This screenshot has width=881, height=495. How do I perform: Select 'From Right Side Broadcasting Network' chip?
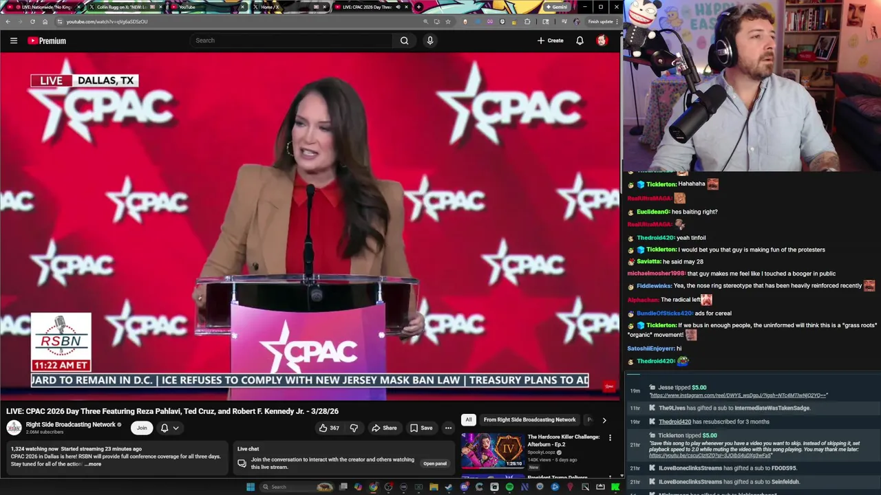click(529, 419)
